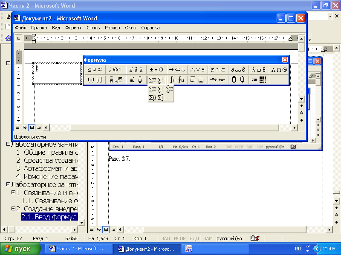The height and width of the screenshot is (255, 341).
Task: Open lowercase Greek letters palette (λ ω θ)
Action: click(x=259, y=70)
